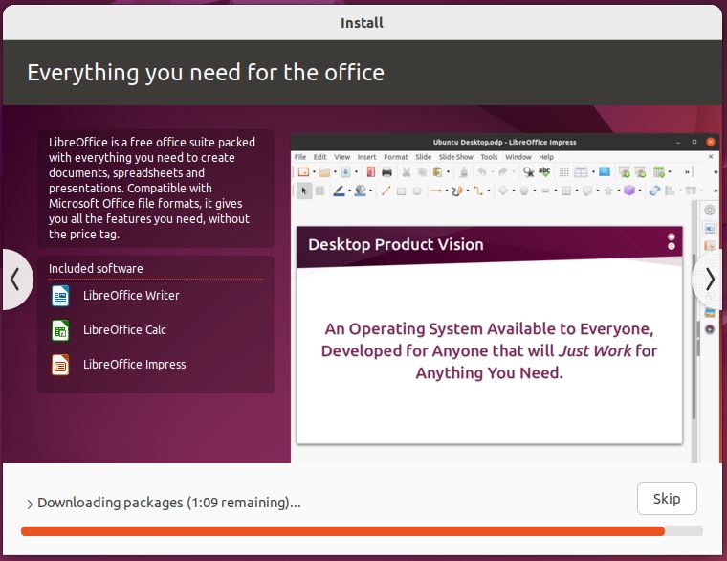Open the Tools menu in Impress
The height and width of the screenshot is (561, 727).
click(x=489, y=157)
